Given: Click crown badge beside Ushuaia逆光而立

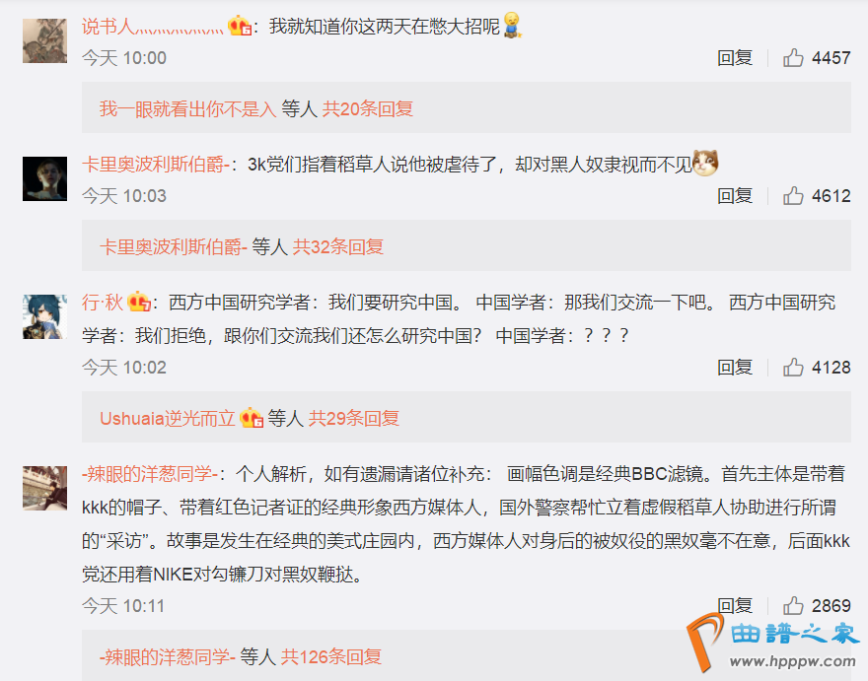Looking at the screenshot, I should (x=252, y=418).
